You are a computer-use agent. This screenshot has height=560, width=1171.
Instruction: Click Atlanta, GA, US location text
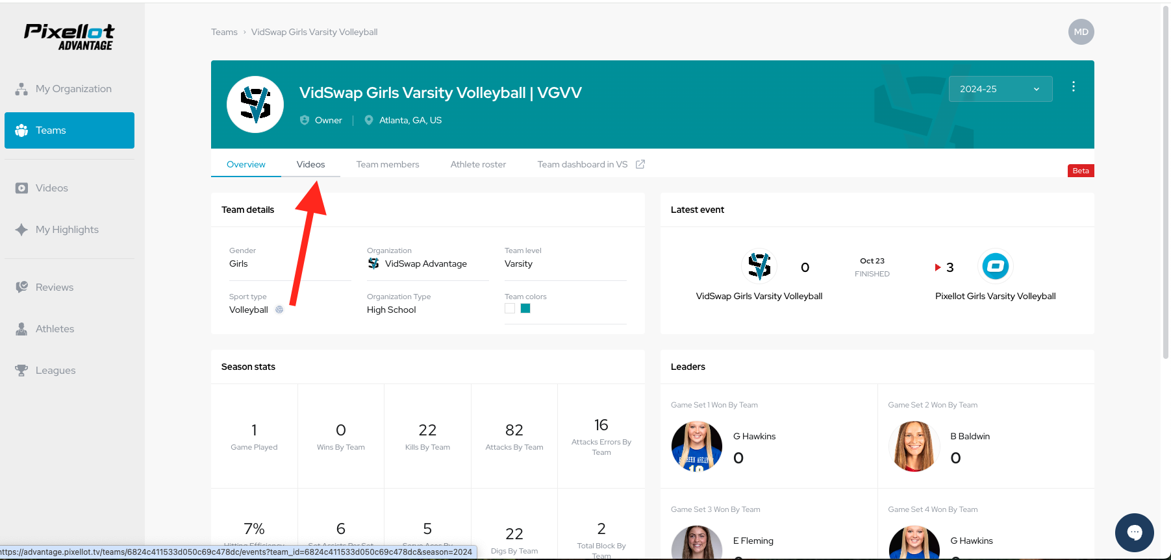point(410,120)
